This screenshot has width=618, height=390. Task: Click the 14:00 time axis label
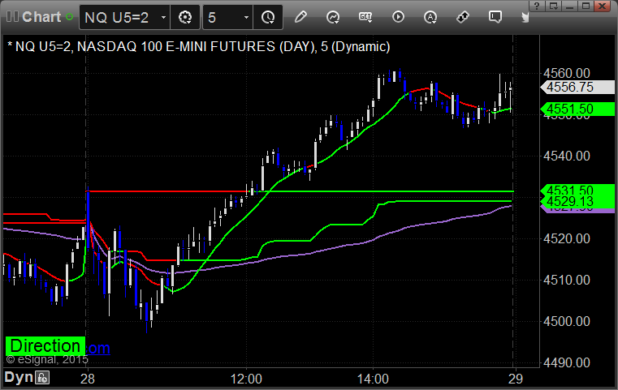373,379
